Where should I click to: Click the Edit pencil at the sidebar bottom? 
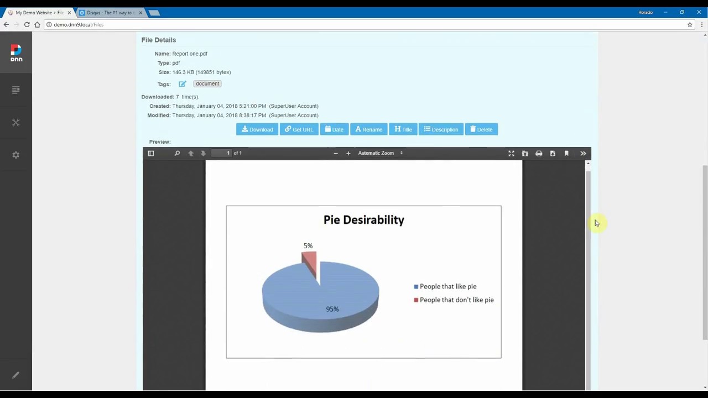pos(15,375)
